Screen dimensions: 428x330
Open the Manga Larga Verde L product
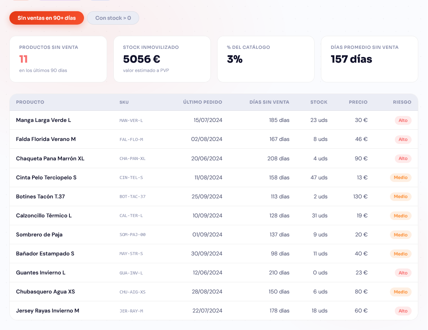44,120
